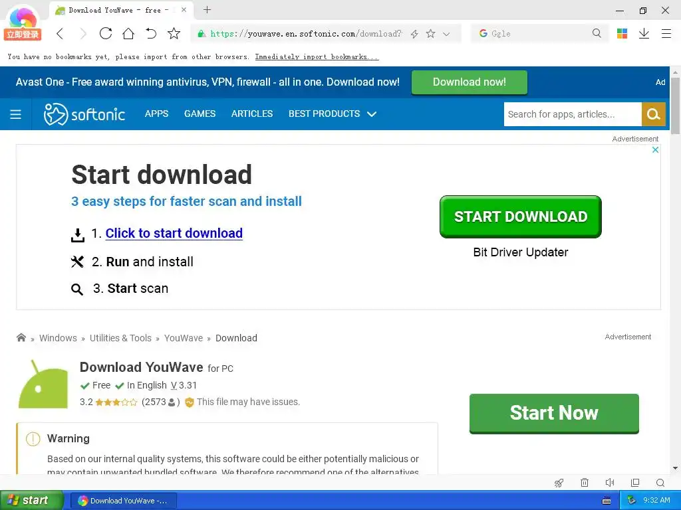681x510 pixels.
Task: Click the green START DOWNLOAD button
Action: tap(520, 216)
